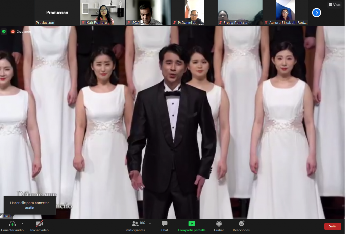
Task: Select Aurora Elizabeth Rod... video thumbnail
Action: (x=286, y=13)
